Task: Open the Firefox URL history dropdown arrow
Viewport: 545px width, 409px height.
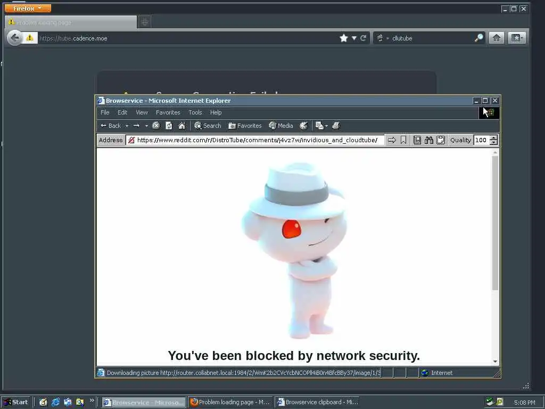Action: 354,38
